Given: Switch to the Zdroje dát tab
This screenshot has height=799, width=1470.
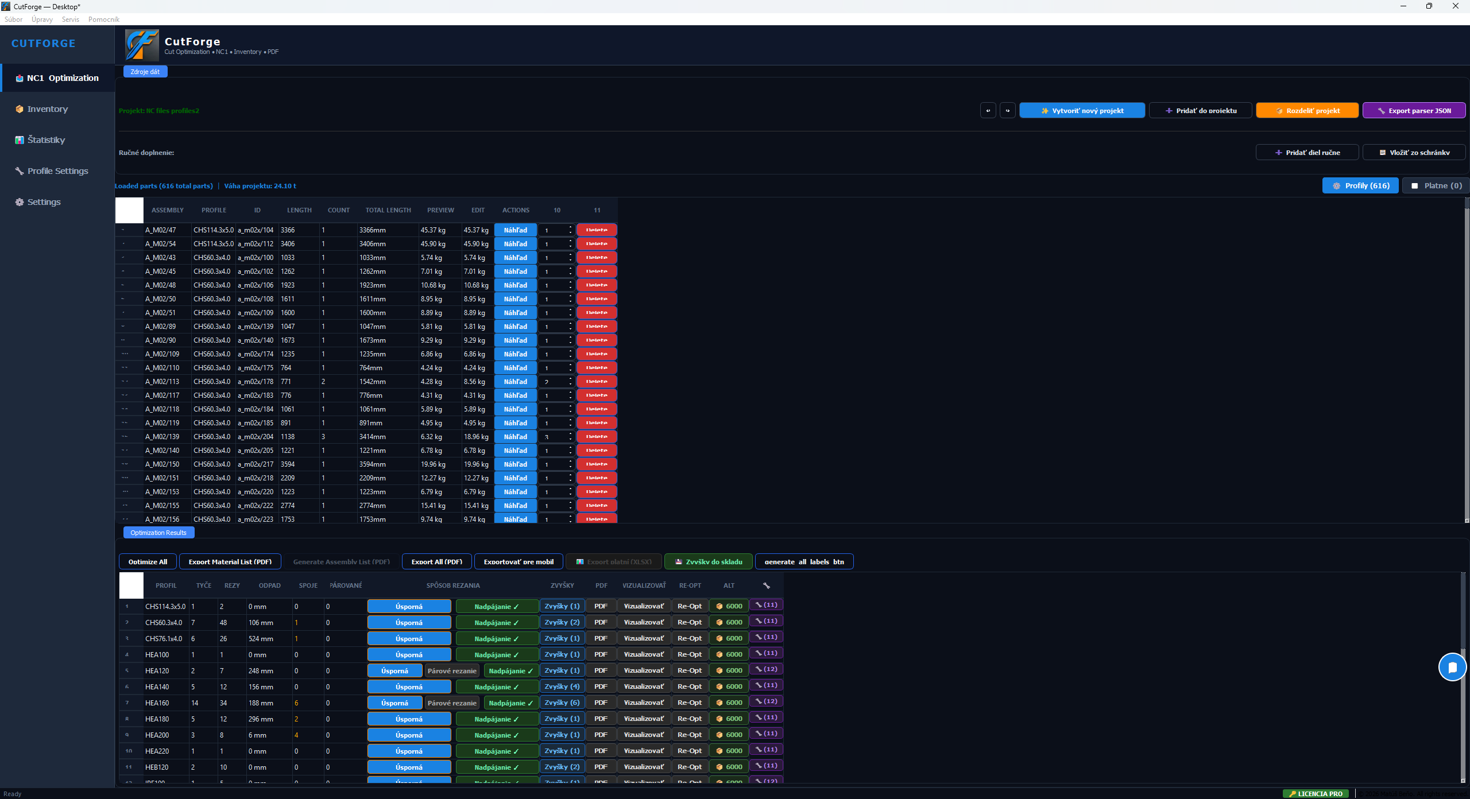Looking at the screenshot, I should click(x=145, y=72).
